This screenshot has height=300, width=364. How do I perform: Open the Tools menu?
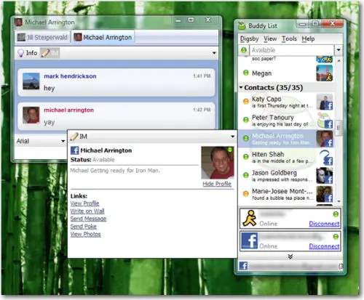(x=289, y=38)
